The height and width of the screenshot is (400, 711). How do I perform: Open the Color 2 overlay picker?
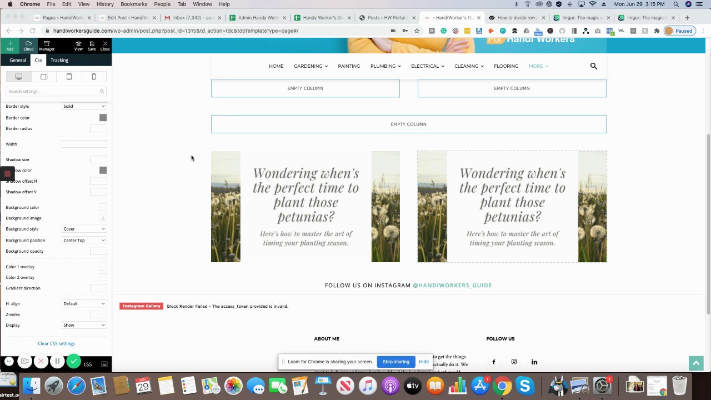tap(103, 277)
